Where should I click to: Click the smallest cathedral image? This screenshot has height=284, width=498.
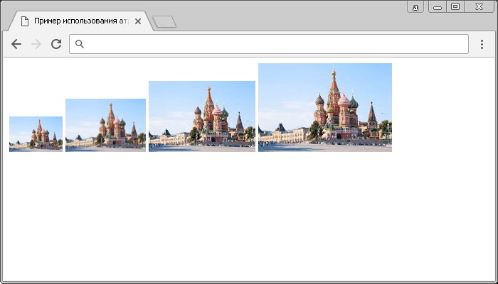(x=36, y=134)
